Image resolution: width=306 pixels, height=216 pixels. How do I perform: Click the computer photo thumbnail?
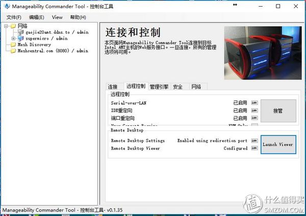pos(263,53)
